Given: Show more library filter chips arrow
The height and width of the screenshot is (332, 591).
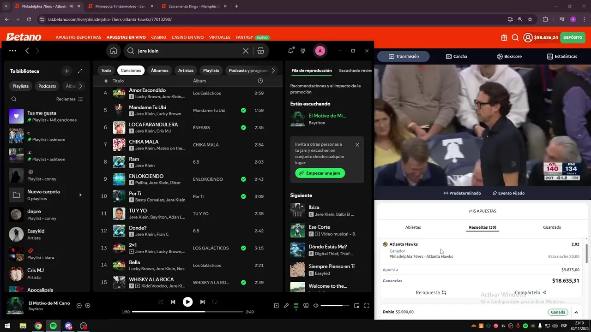Looking at the screenshot, I should (81, 86).
